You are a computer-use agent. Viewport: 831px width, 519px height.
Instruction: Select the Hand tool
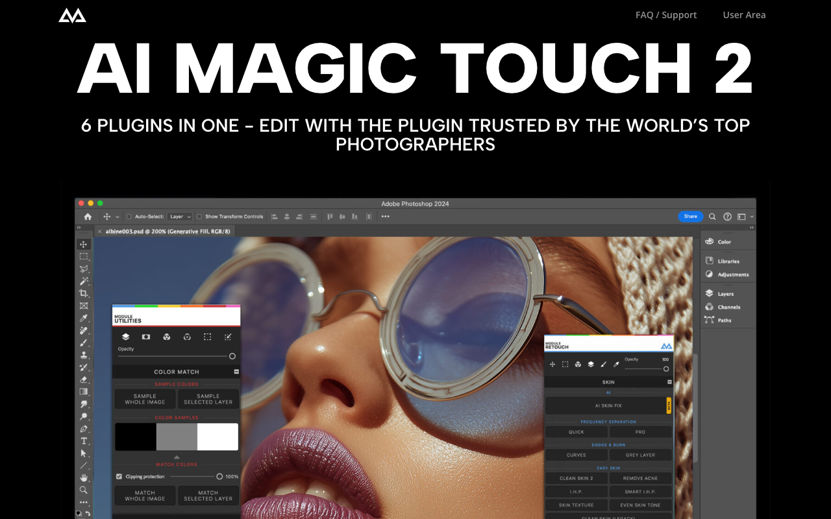pyautogui.click(x=84, y=477)
